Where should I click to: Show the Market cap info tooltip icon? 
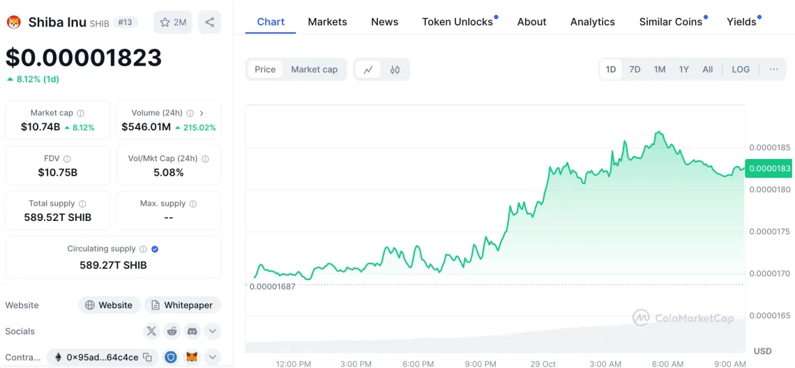(x=81, y=113)
